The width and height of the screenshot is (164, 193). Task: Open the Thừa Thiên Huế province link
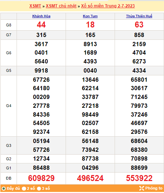[x=139, y=16]
